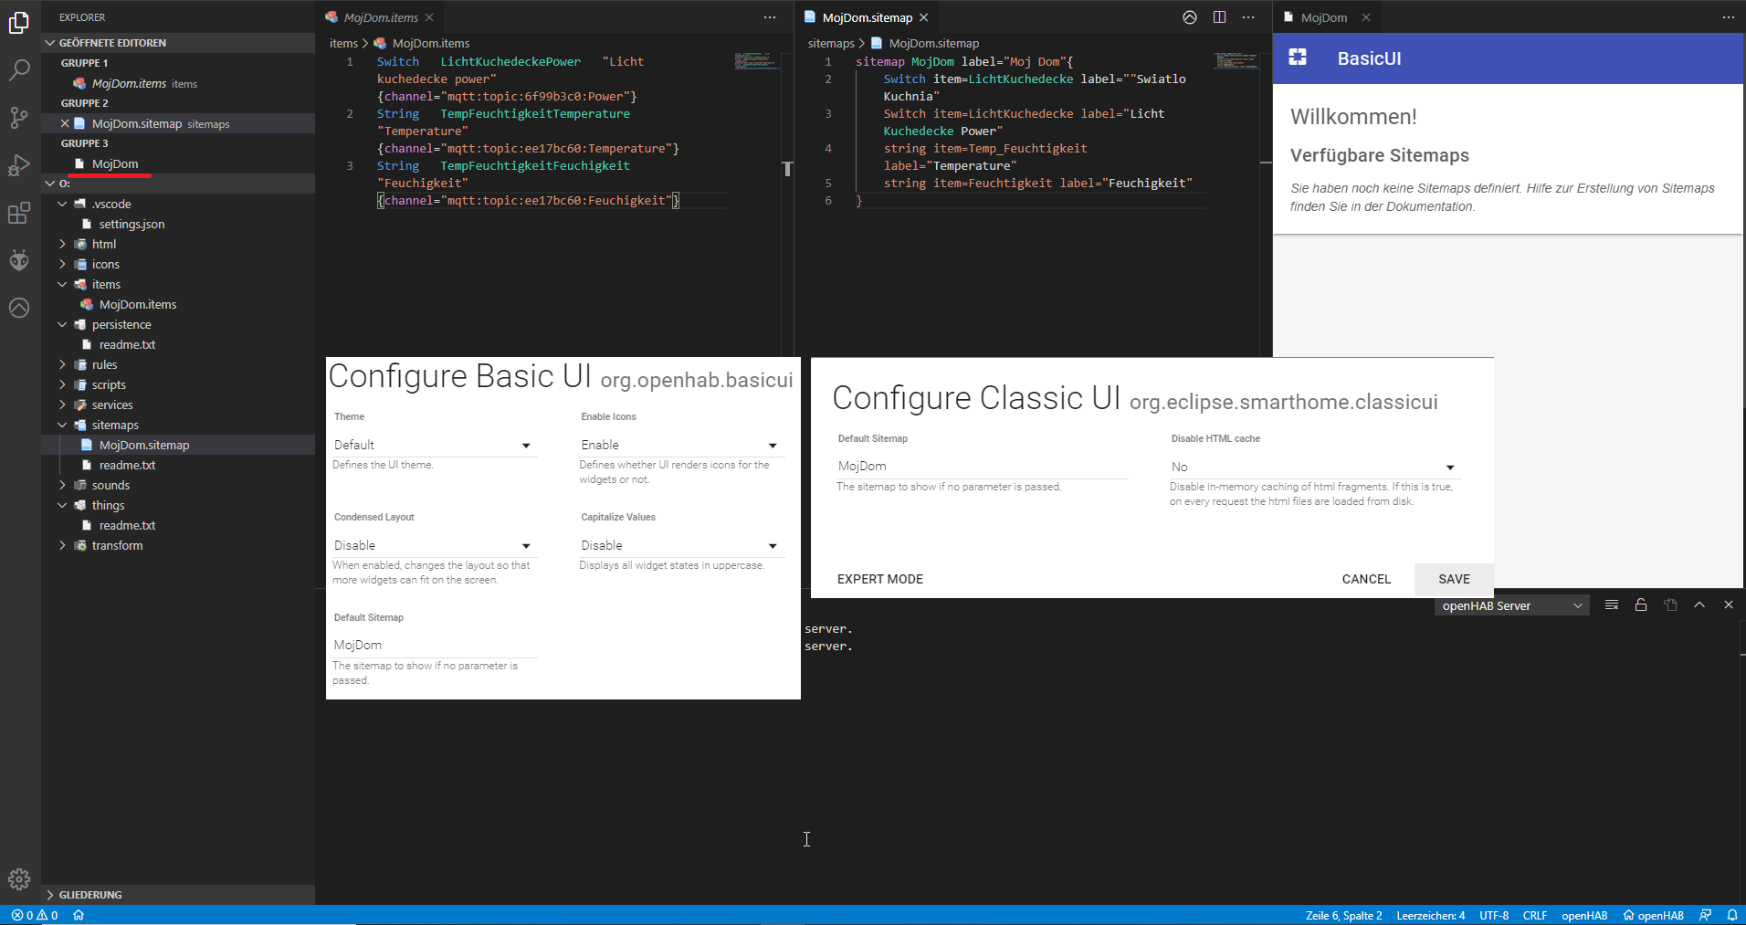The width and height of the screenshot is (1746, 925).
Task: Click the openHAB preview icon in editor toolbar
Action: 1190,17
